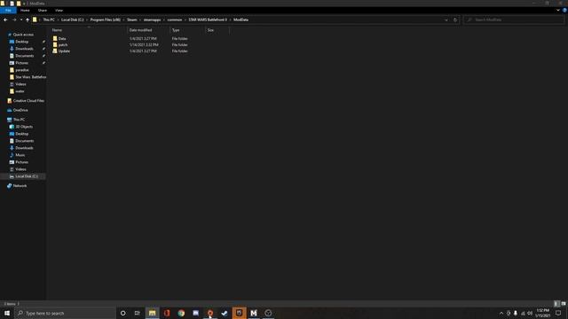Switch to the Share ribbon tab
Image resolution: width=568 pixels, height=319 pixels.
[43, 11]
